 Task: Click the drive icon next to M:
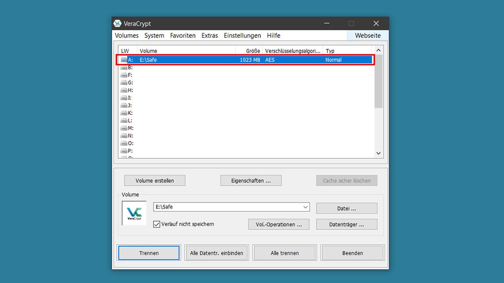point(123,128)
